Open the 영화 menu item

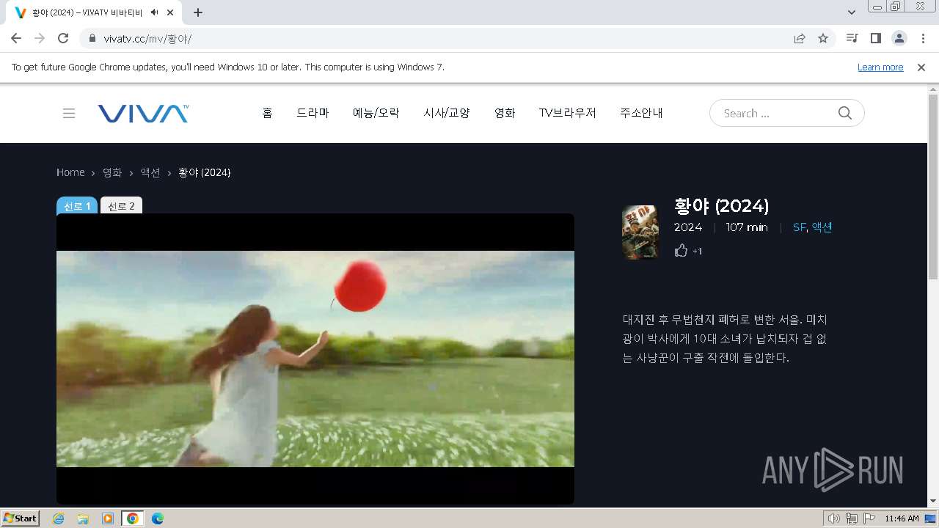click(505, 113)
